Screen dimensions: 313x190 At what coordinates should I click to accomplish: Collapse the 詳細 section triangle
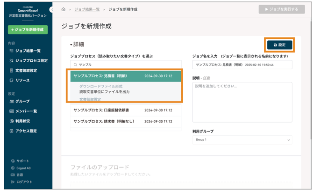coord(71,45)
